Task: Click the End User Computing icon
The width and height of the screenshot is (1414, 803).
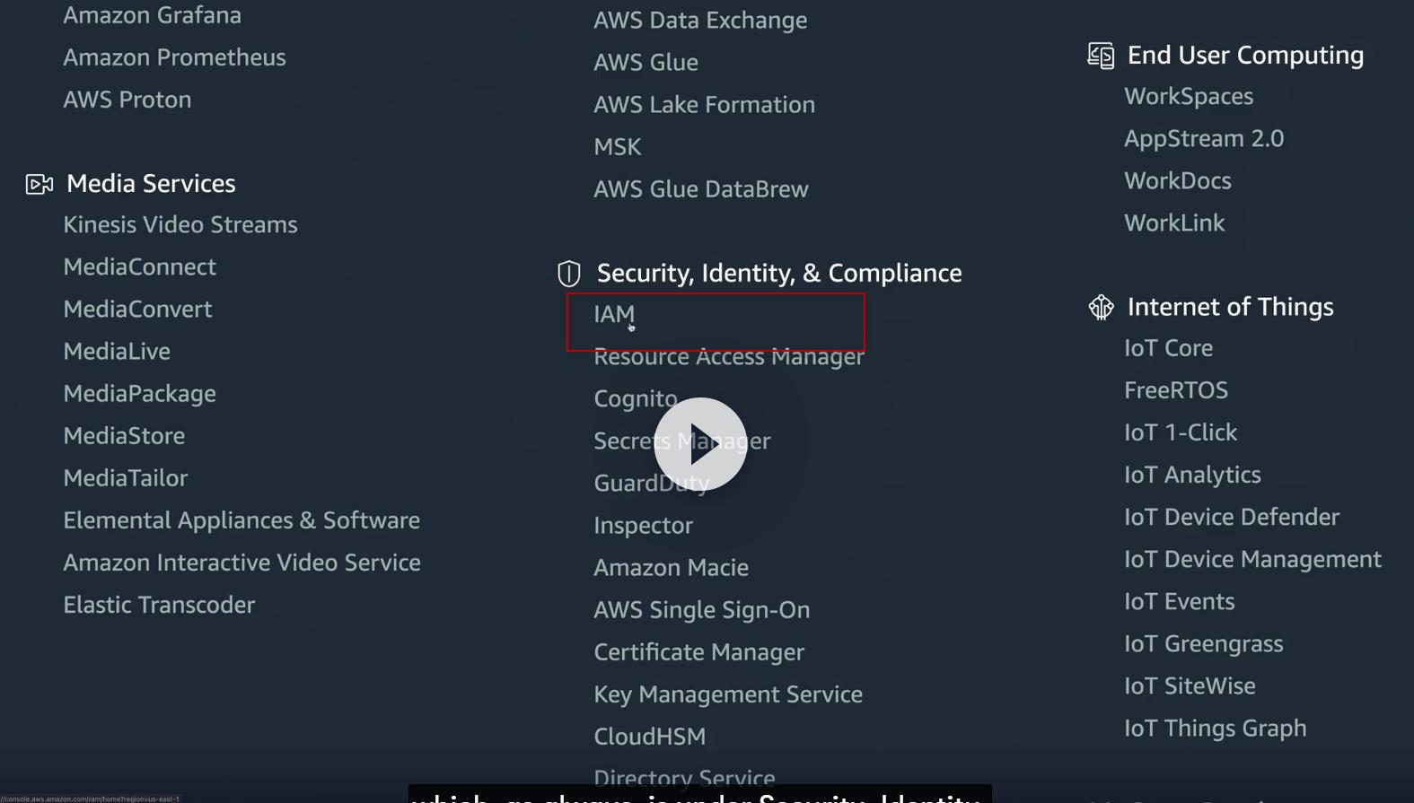Action: (x=1101, y=56)
